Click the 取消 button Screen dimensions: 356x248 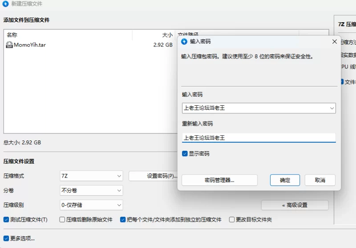320,180
